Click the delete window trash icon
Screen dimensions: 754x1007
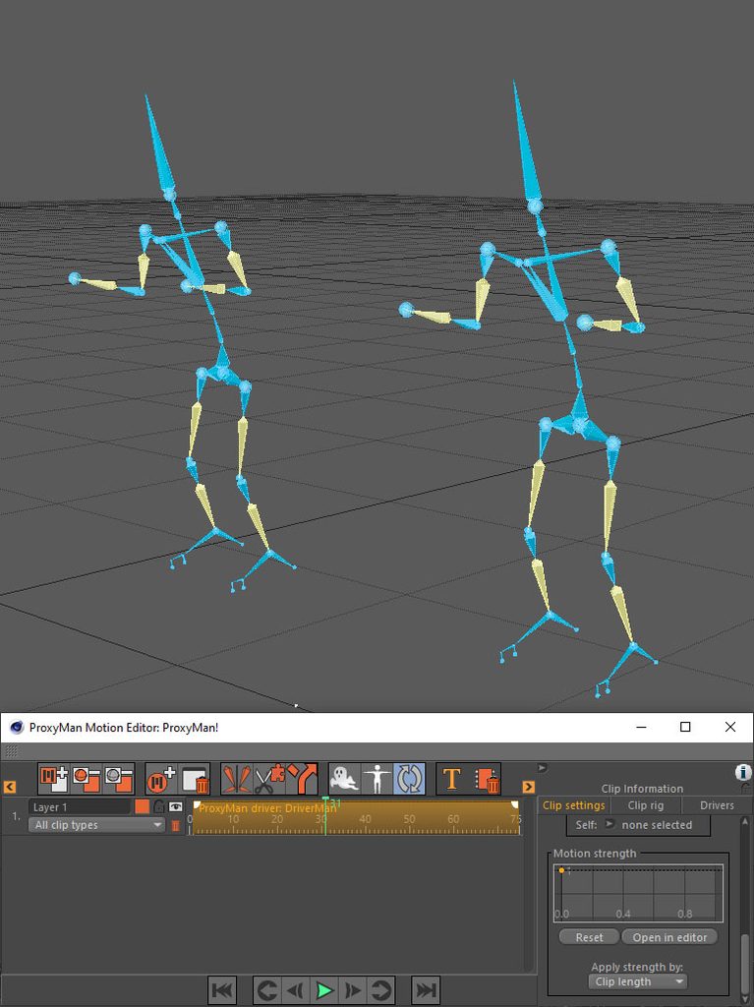coord(195,779)
